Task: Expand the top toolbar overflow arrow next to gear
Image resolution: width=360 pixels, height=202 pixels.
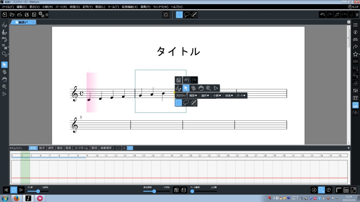Action: 47,15
